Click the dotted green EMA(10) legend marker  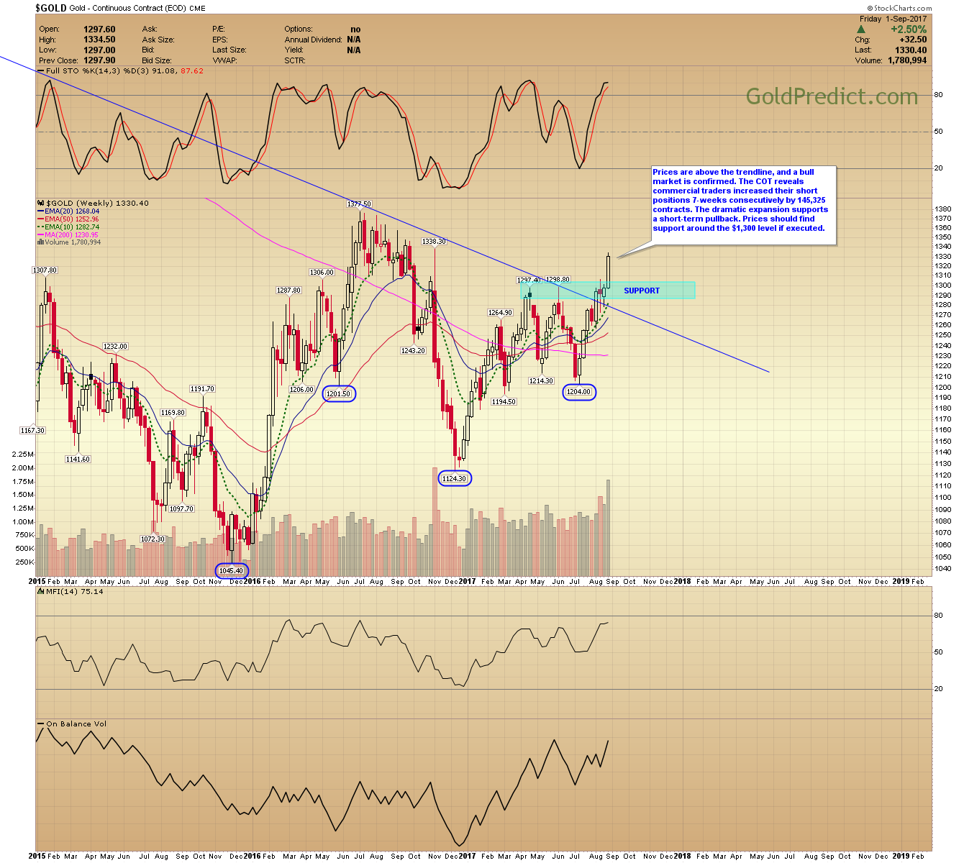[40, 227]
